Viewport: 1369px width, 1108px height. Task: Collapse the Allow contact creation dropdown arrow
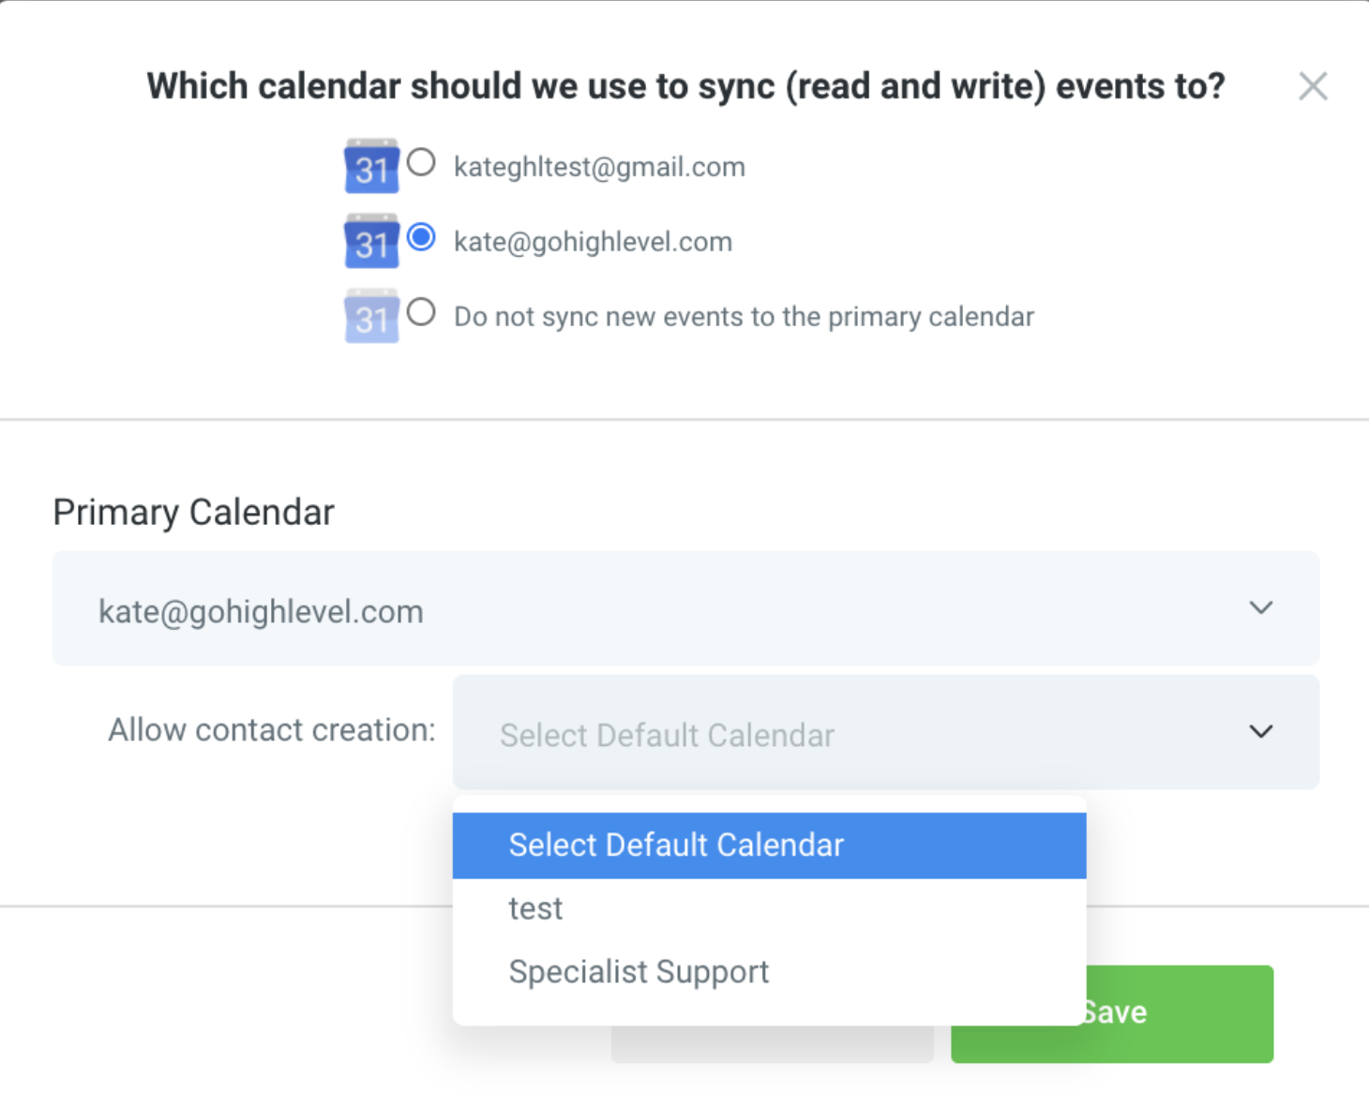1260,731
